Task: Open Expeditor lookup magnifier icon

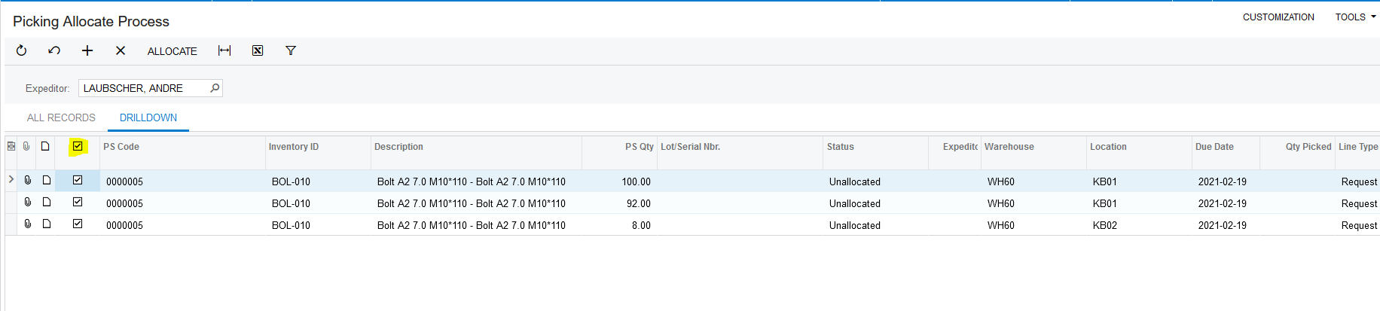Action: 215,88
